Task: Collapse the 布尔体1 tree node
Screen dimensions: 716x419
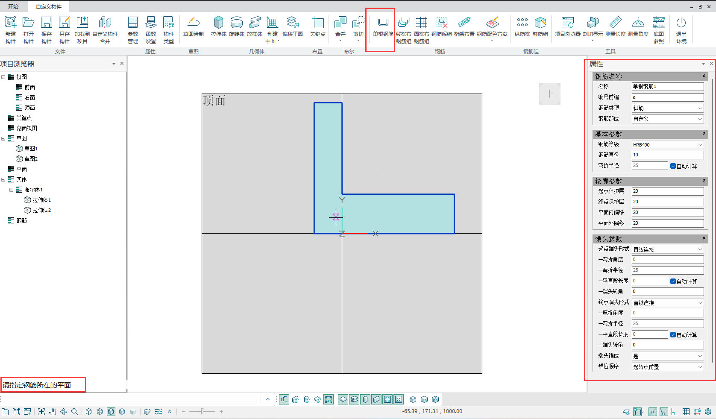Action: [x=11, y=190]
